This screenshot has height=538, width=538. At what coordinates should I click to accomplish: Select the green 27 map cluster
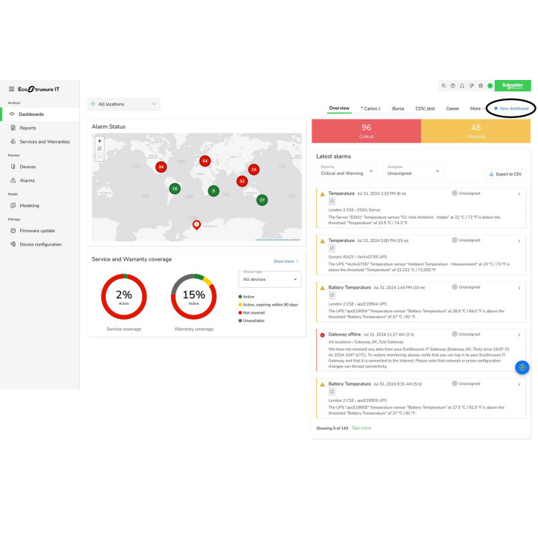pos(262,200)
